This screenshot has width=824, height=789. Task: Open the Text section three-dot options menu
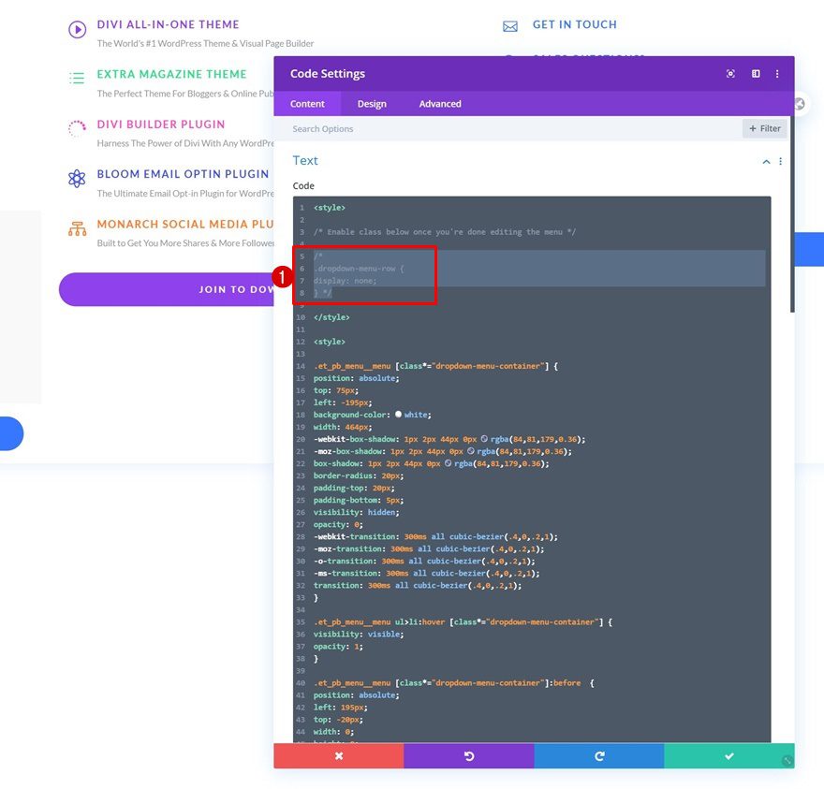[780, 161]
